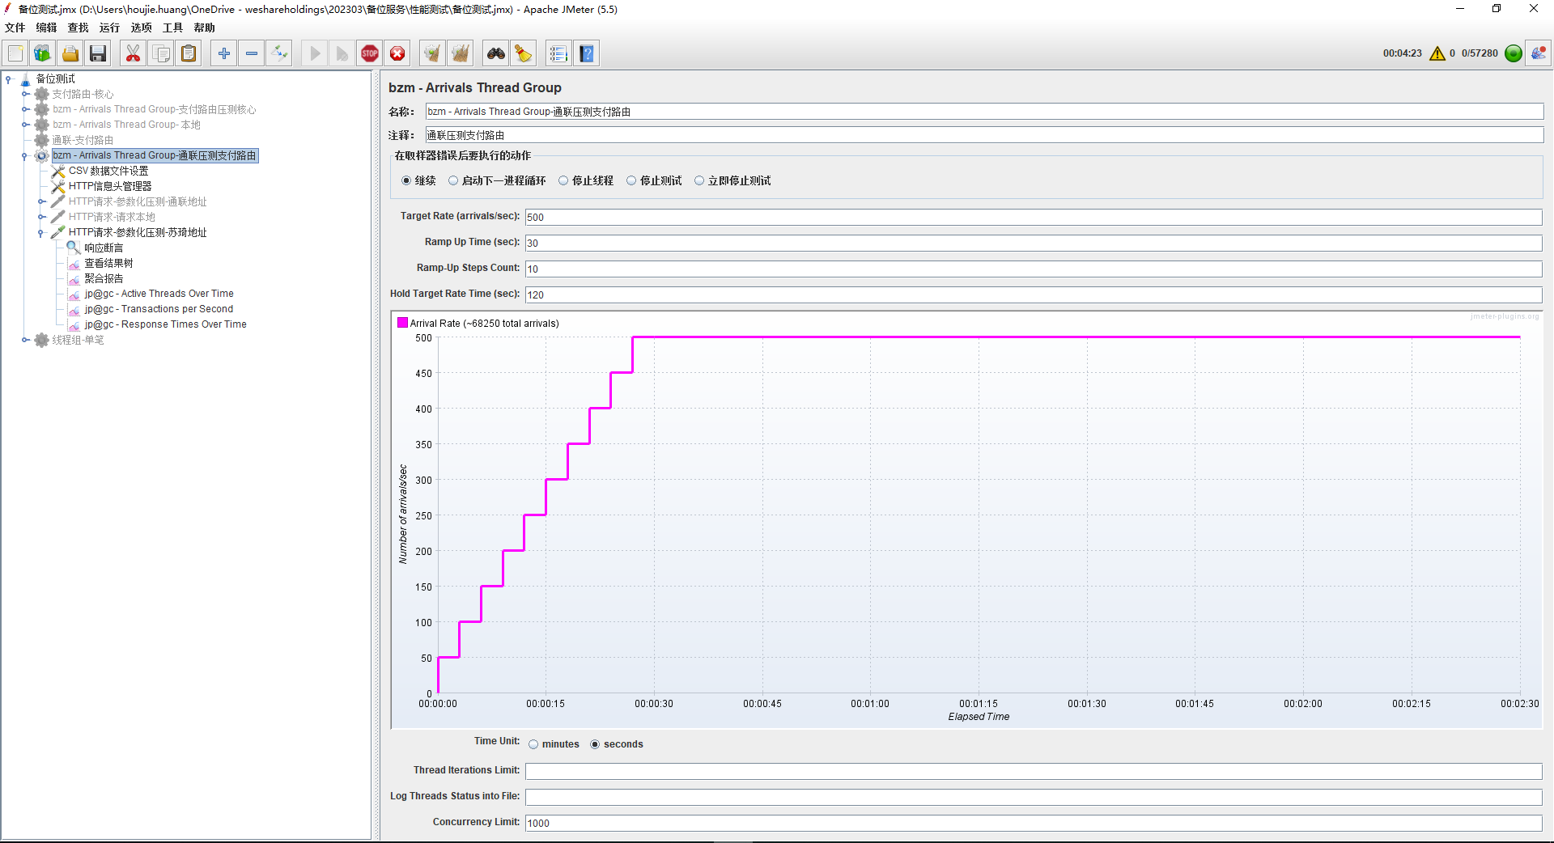Open Help question mark icon

click(587, 53)
